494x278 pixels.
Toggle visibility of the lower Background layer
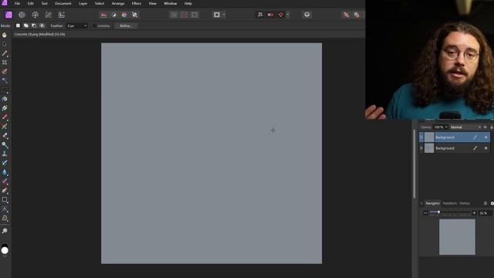pyautogui.click(x=486, y=147)
